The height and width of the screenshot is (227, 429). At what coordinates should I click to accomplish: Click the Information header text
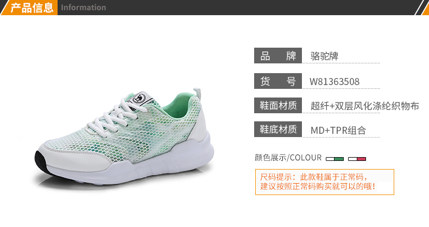tap(84, 8)
